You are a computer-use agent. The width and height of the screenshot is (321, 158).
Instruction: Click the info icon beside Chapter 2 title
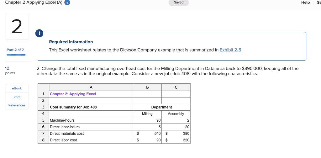point(67,3)
